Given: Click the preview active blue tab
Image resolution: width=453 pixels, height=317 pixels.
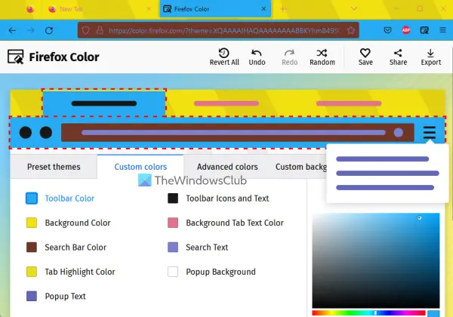Looking at the screenshot, I should (104, 103).
